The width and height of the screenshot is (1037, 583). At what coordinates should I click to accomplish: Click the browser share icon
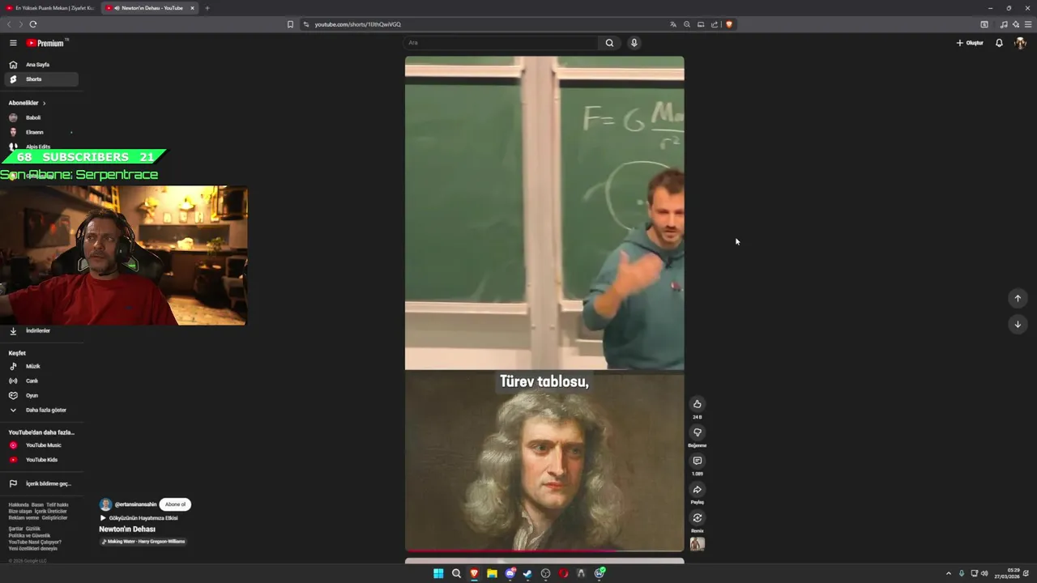(715, 24)
